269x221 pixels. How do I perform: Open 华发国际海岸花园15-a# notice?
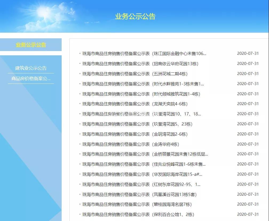coord(142,174)
